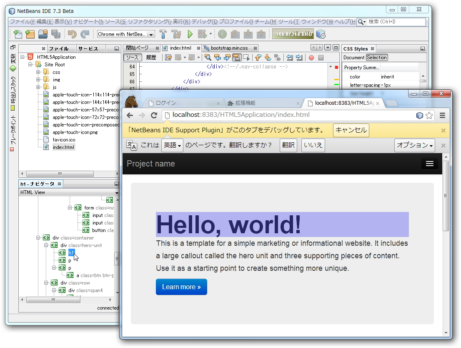Click New Project icon in NetBeans toolbar
461x348 pixels.
30,34
